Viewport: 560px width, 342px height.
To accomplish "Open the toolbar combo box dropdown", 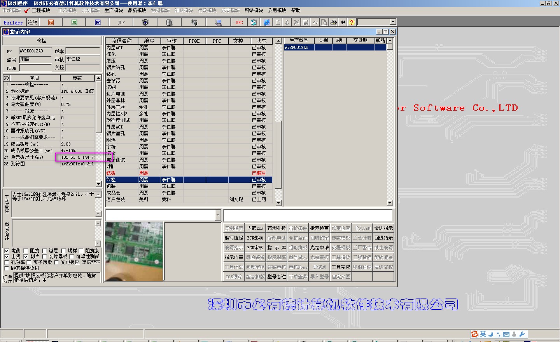I will pos(393,22).
